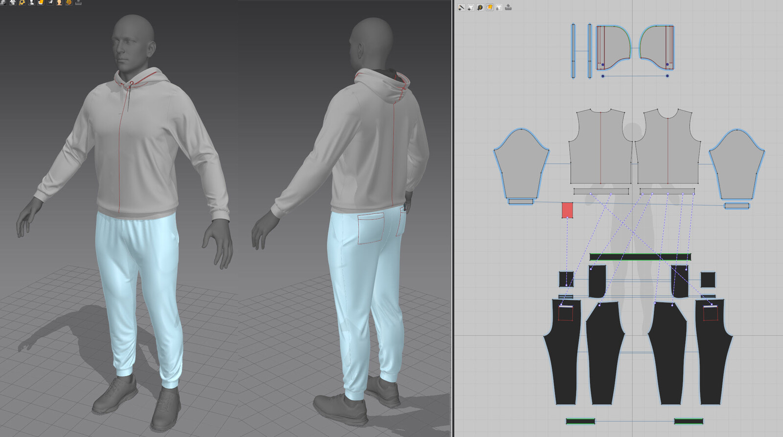Click the orange texture surface icon in 3D toolbar
The image size is (783, 437).
click(41, 2)
